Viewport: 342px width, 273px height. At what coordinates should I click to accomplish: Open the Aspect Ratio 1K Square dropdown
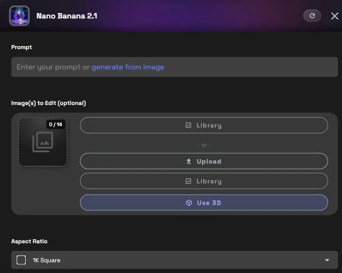pyautogui.click(x=174, y=260)
